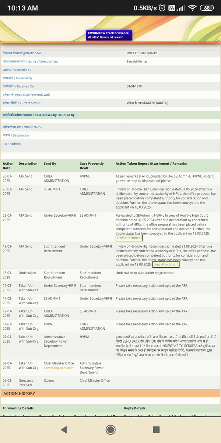Image resolution: width=221 pixels, height=443 pixels.
Task: Open View Attachment in Under Secretary/HR-II 25-03-2025 row
Action: click(x=129, y=238)
